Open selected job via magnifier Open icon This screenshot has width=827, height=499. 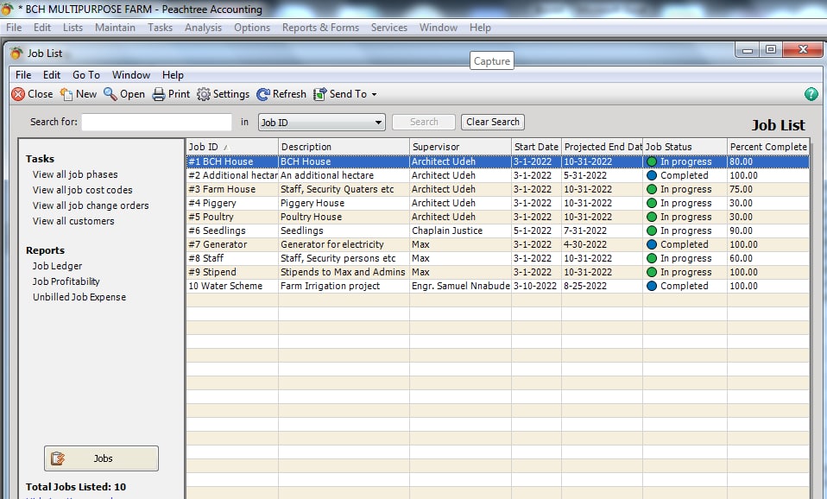110,94
